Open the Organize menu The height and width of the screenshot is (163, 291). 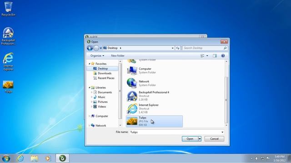97,56
